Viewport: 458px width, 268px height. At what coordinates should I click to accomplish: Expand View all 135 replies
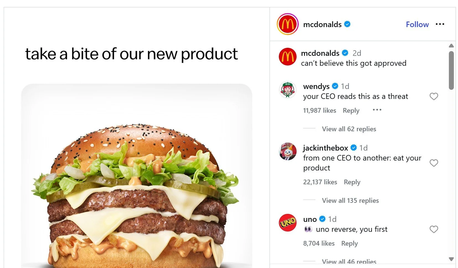(x=350, y=201)
